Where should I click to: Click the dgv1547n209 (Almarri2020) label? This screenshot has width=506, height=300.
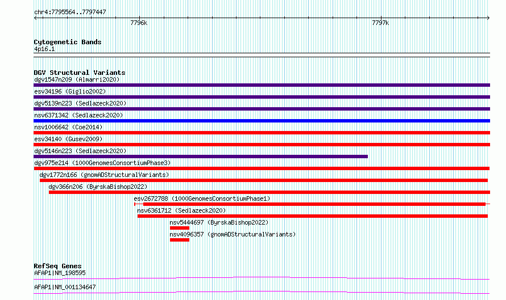pos(77,79)
